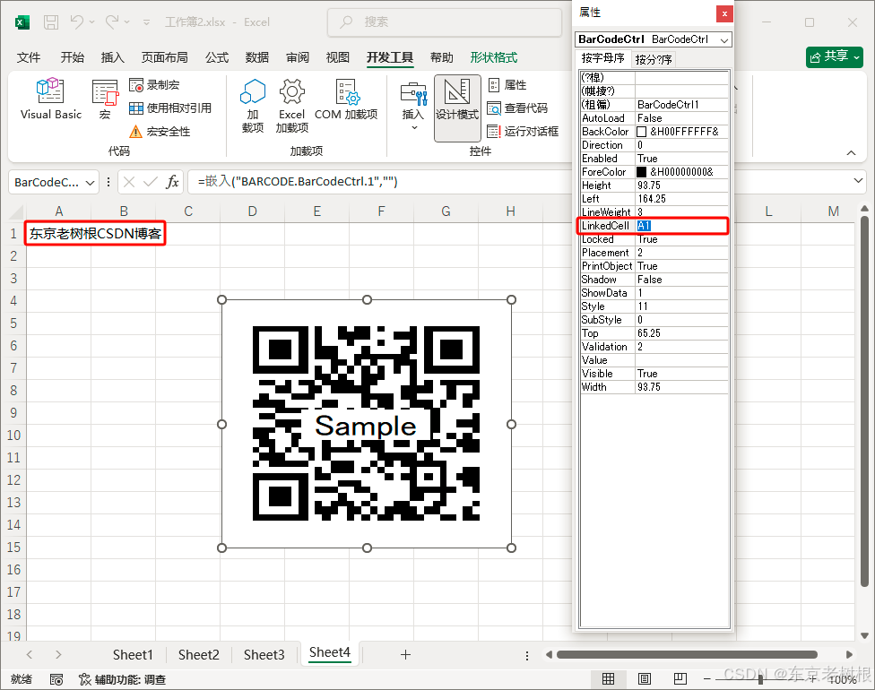Switch to Sheet1
Screen dimensions: 875x690
[x=133, y=654]
